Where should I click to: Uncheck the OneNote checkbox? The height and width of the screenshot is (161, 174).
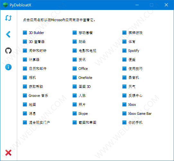click(75, 78)
